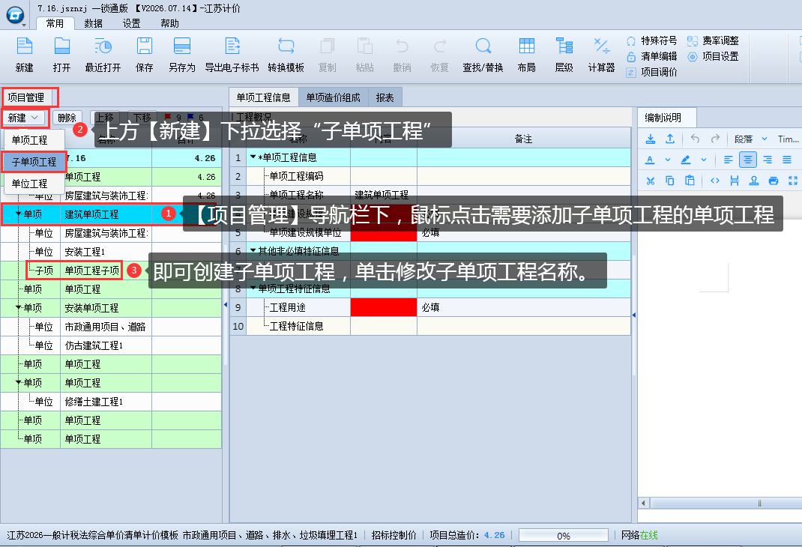Click the scissors cut icon in editor toolbar

click(650, 181)
